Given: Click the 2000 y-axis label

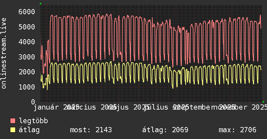Looking at the screenshot, I should click(x=27, y=72).
